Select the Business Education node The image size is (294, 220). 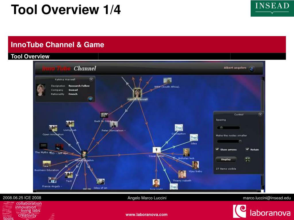tap(47, 164)
